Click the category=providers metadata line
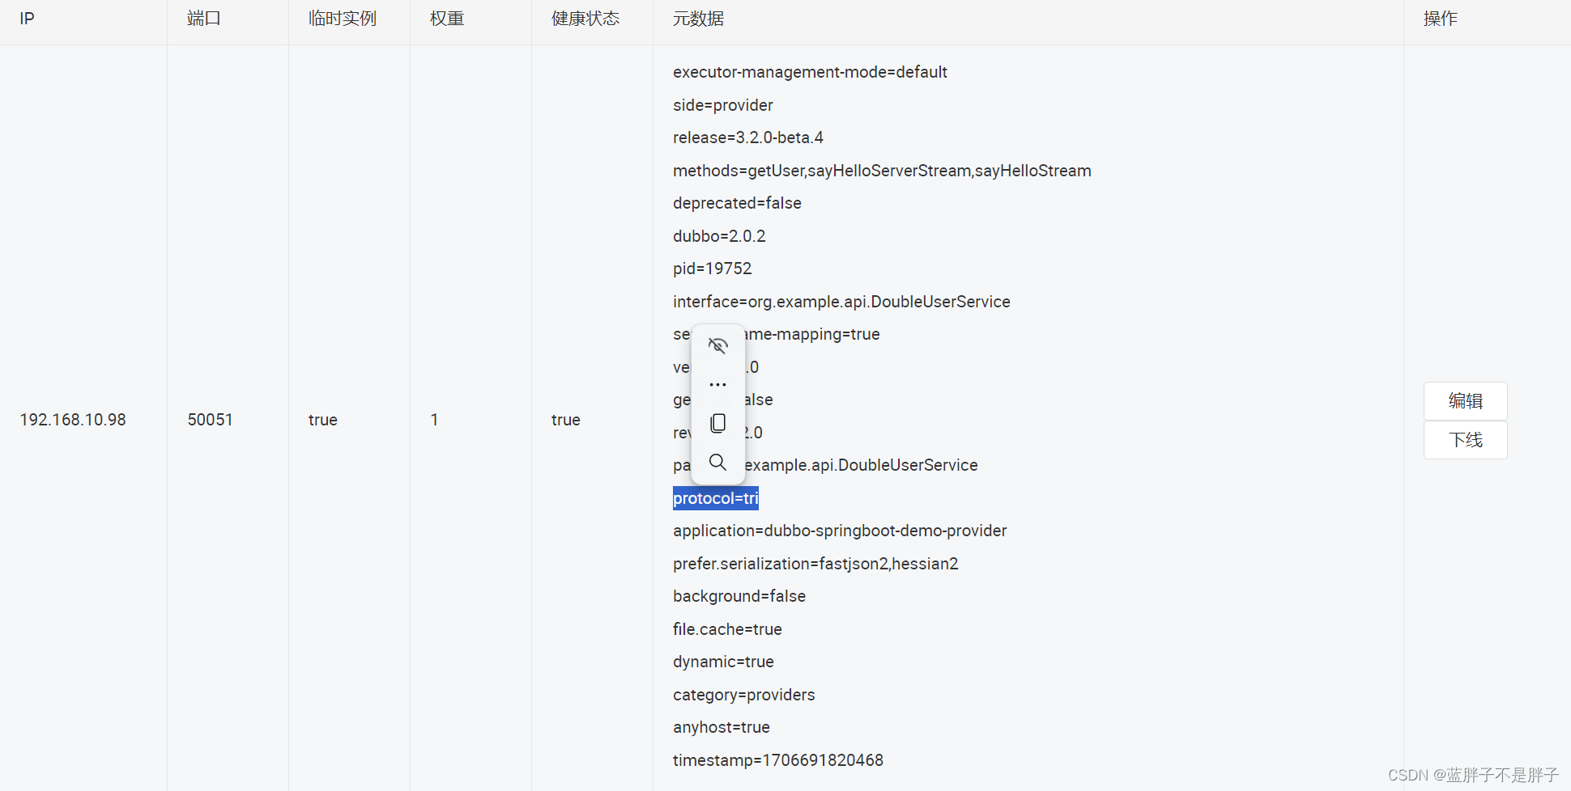The height and width of the screenshot is (791, 1571). (744, 695)
